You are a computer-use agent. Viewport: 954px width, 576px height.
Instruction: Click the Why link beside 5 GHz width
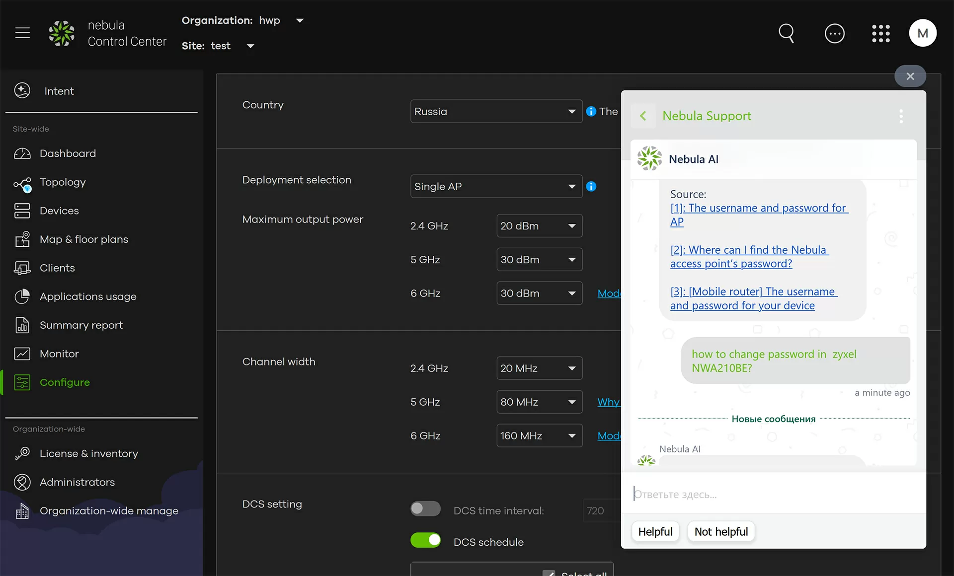coord(609,402)
